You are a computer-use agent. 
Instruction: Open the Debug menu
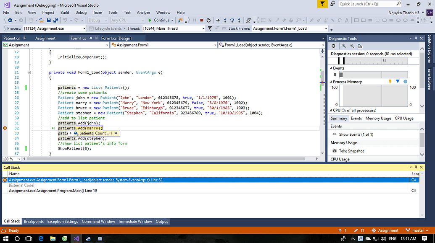click(x=81, y=13)
